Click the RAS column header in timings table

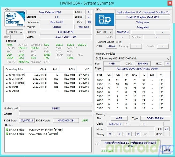[135, 75]
